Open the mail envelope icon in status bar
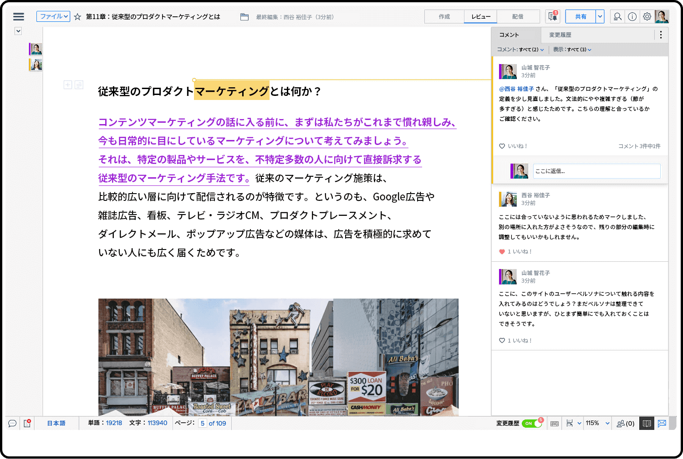Screen dimensions: 683x459 click(662, 423)
